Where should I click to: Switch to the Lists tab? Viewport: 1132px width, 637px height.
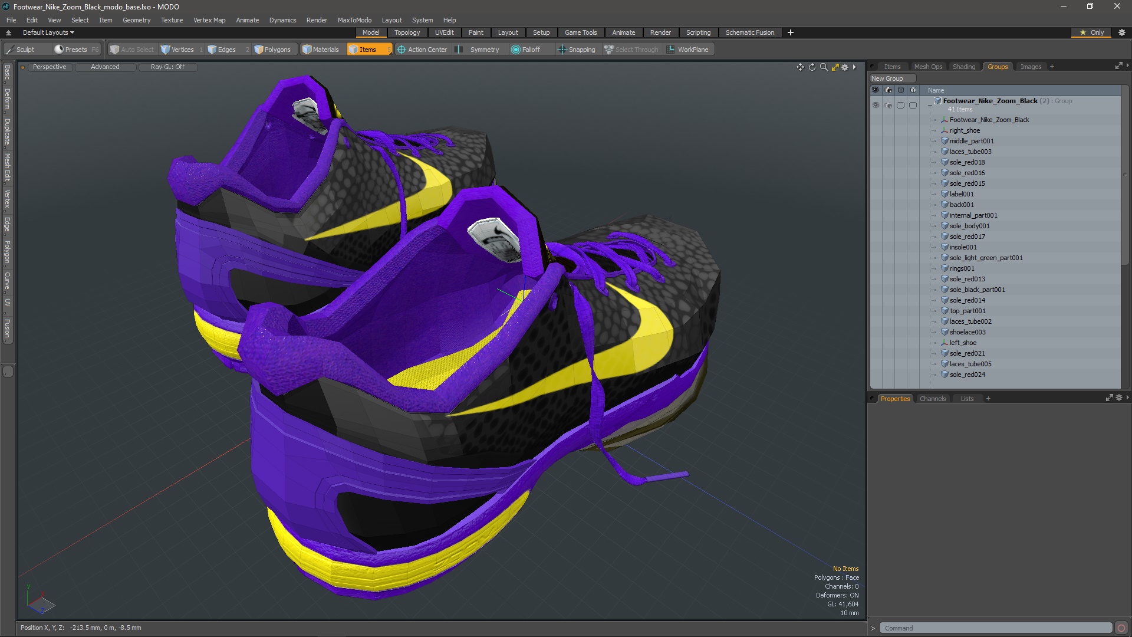967,399
